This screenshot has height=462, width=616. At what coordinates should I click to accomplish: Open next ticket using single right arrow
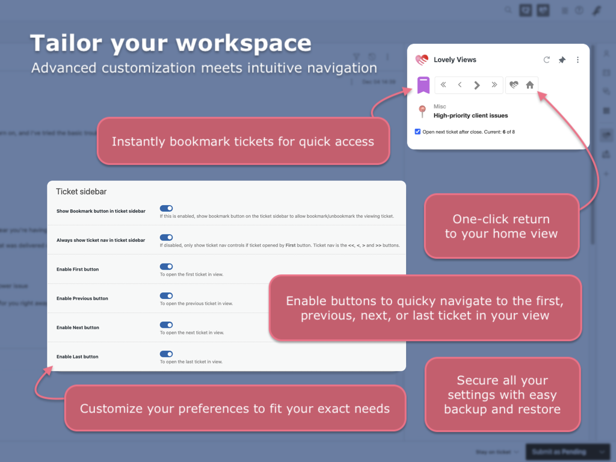(x=477, y=85)
